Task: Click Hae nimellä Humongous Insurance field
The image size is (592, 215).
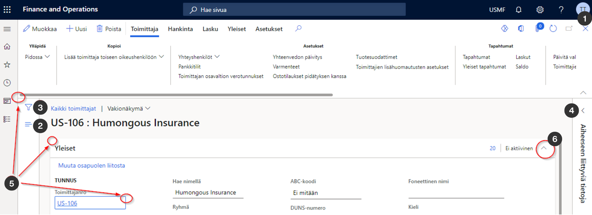Action: [208, 193]
